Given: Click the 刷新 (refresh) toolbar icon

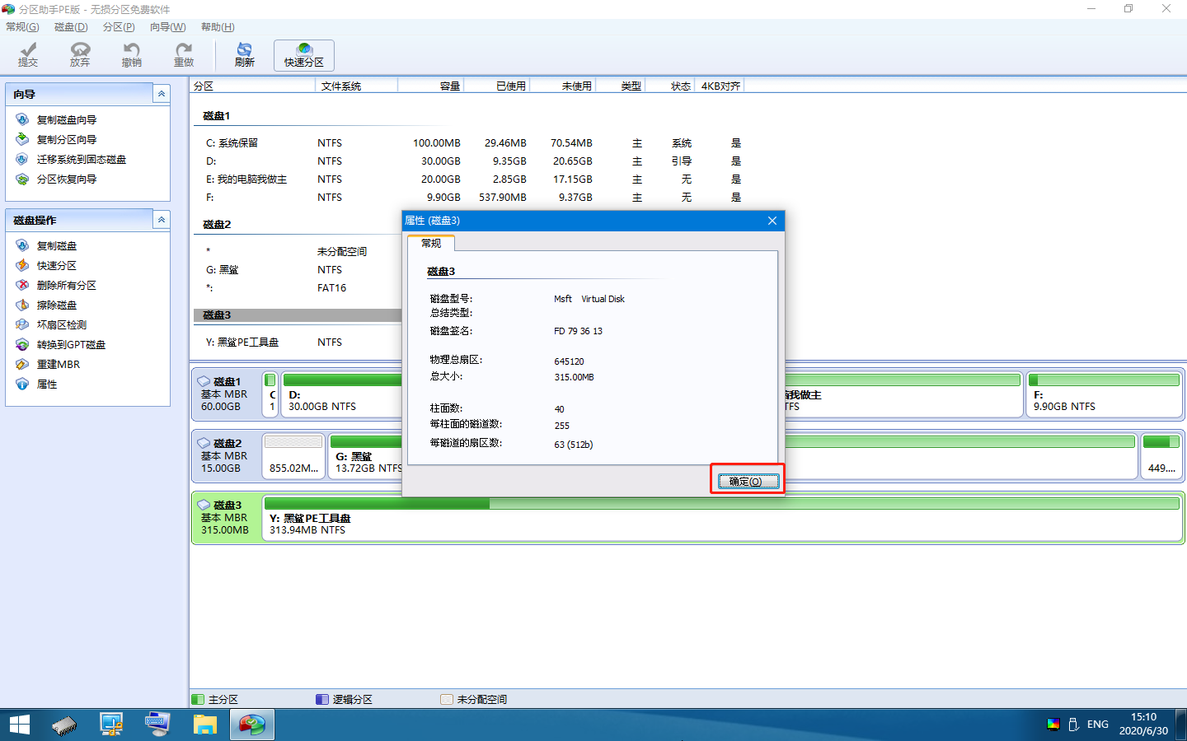Looking at the screenshot, I should [245, 55].
